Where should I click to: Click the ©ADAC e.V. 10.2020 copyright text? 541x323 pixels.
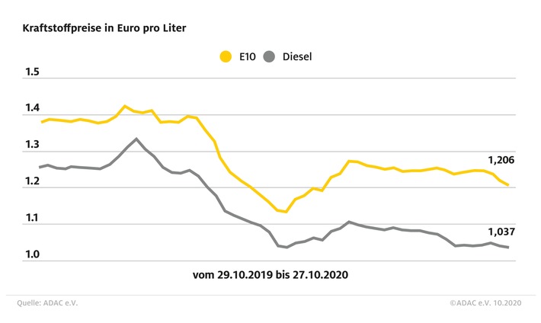point(485,303)
